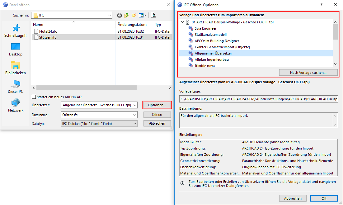Click the translator list scrollbar up arrow
The width and height of the screenshot is (343, 205).
335,22
